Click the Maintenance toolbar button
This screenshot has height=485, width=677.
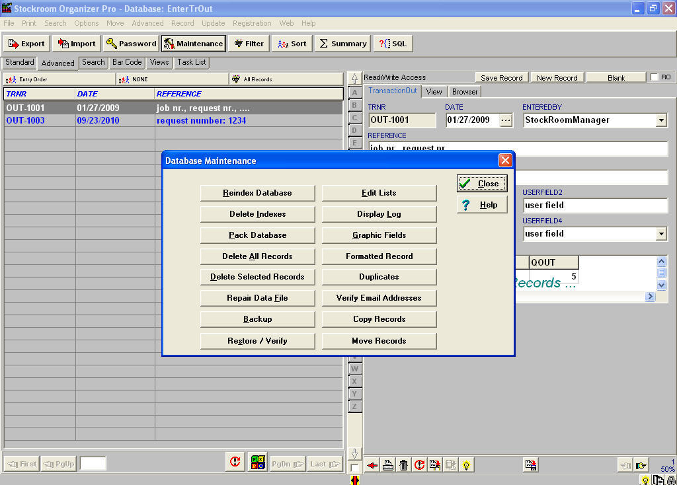(x=194, y=44)
